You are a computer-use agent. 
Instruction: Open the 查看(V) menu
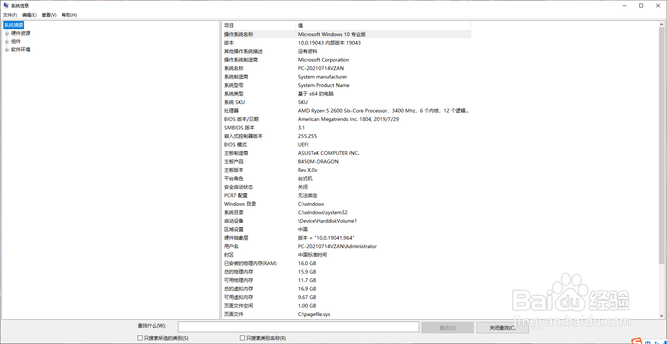49,15
